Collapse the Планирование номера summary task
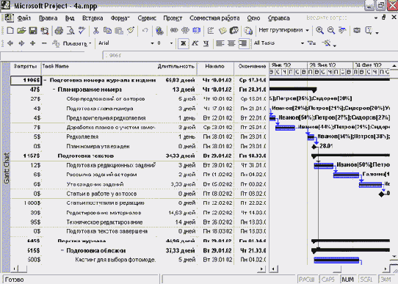 [54, 90]
